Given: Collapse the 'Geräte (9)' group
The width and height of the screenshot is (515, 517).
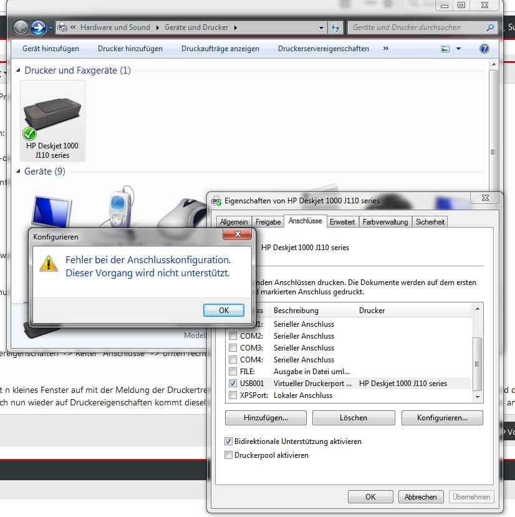Looking at the screenshot, I should click(x=18, y=171).
